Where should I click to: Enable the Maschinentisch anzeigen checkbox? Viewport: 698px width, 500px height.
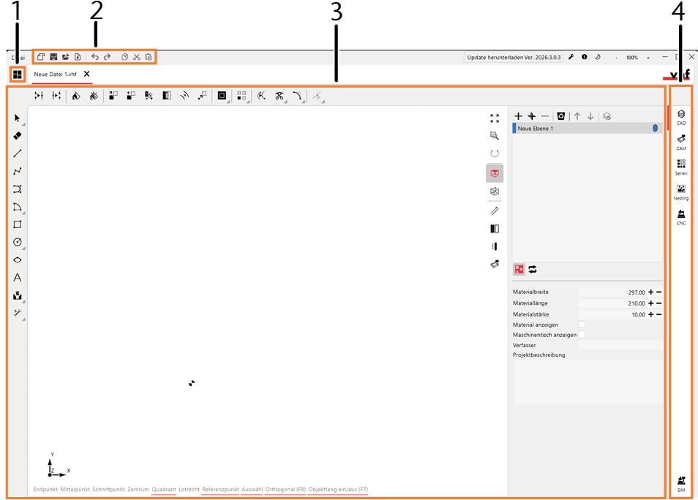(582, 335)
